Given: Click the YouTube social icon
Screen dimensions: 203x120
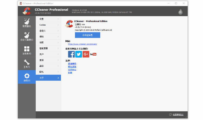Looking at the screenshot, I should (x=93, y=54).
